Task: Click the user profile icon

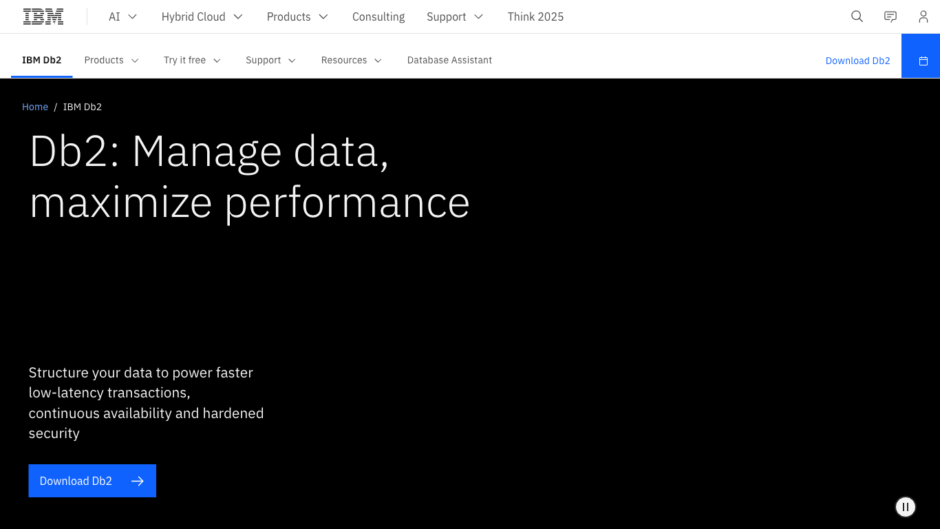Action: point(923,17)
